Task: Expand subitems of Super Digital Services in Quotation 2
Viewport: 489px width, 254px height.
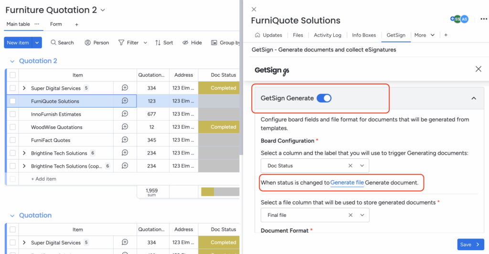Action: (x=24, y=88)
